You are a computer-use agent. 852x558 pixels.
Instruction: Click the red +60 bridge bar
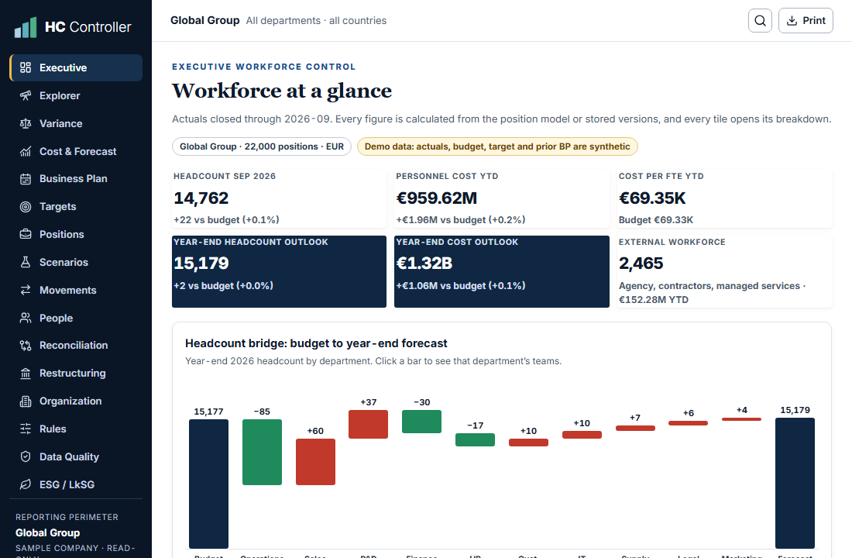tap(315, 462)
